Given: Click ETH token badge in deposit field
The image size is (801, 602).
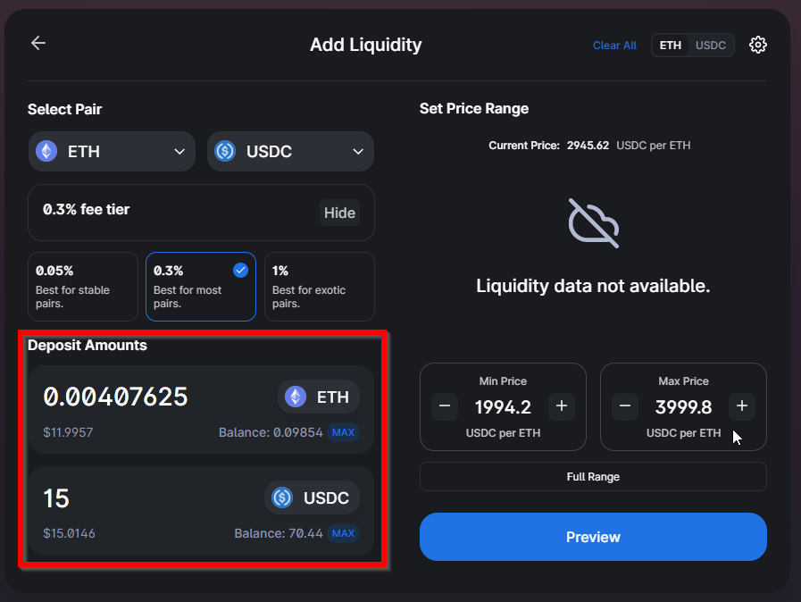Looking at the screenshot, I should click(319, 397).
